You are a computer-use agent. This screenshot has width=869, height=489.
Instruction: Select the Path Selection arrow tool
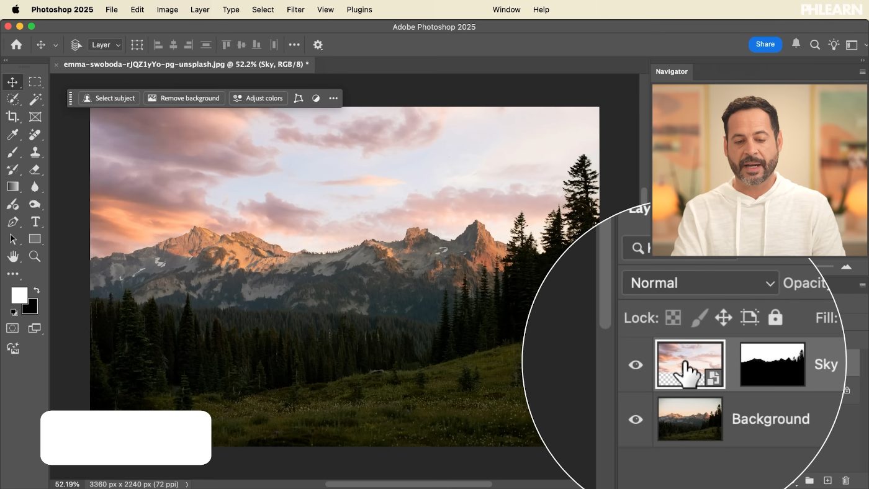tap(12, 239)
